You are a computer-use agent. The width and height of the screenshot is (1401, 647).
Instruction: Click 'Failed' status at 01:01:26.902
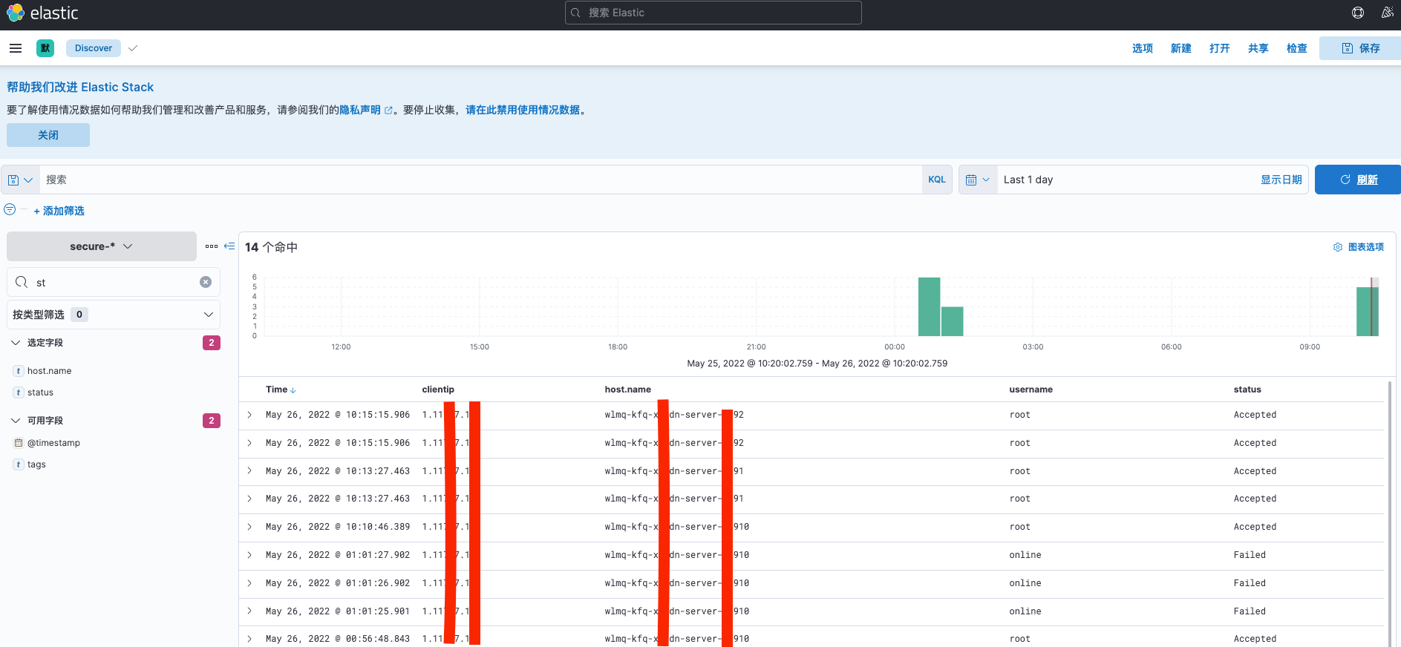coord(1250,583)
